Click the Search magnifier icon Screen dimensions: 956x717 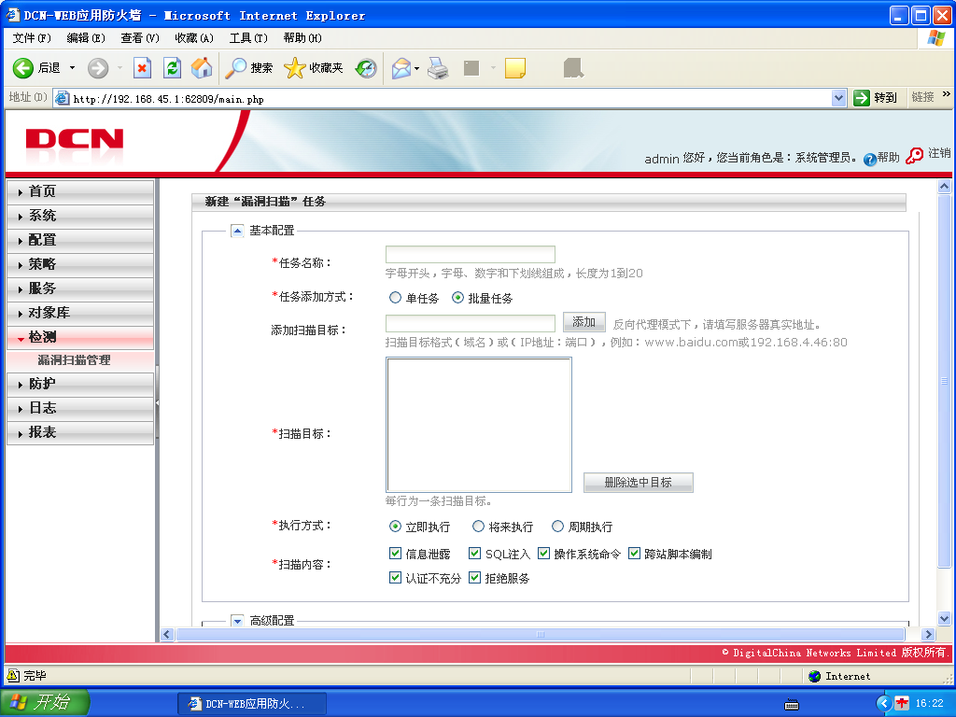(x=235, y=68)
